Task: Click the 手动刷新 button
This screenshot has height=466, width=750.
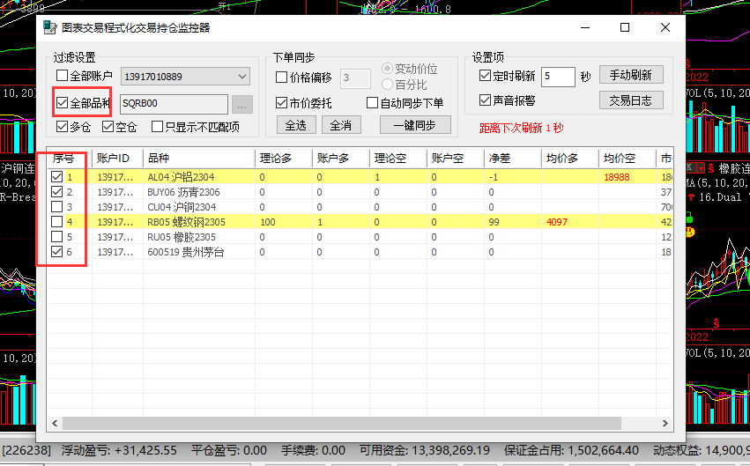Action: 630,76
